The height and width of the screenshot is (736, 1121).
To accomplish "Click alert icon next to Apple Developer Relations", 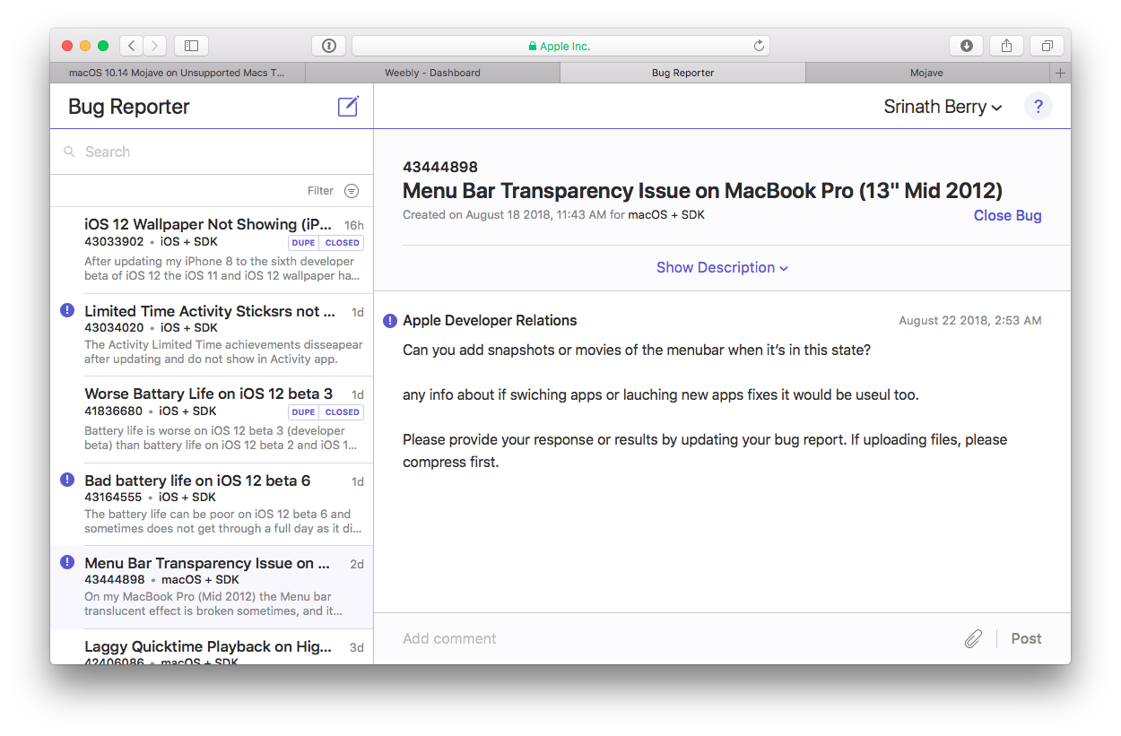I will point(390,321).
